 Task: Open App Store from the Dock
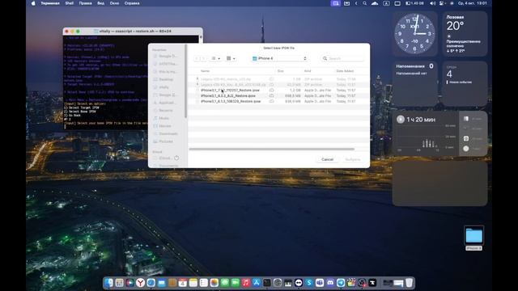257,283
